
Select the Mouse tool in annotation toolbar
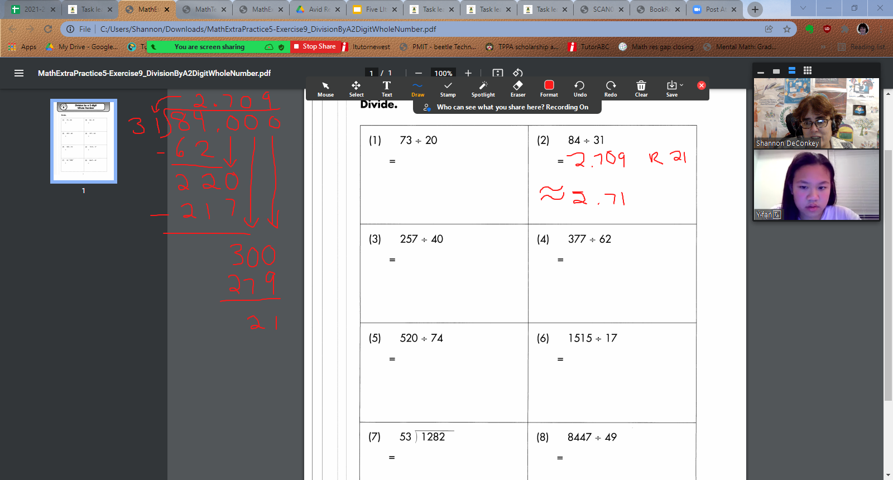point(325,89)
